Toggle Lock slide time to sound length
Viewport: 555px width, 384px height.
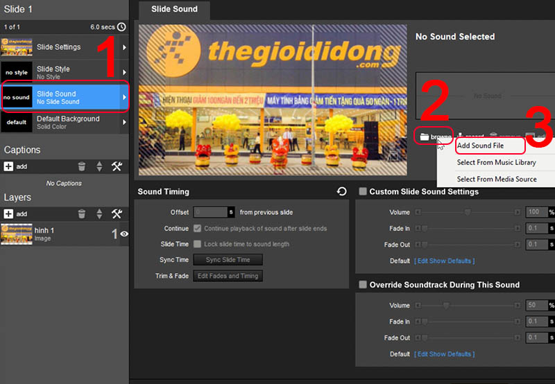pyautogui.click(x=198, y=244)
